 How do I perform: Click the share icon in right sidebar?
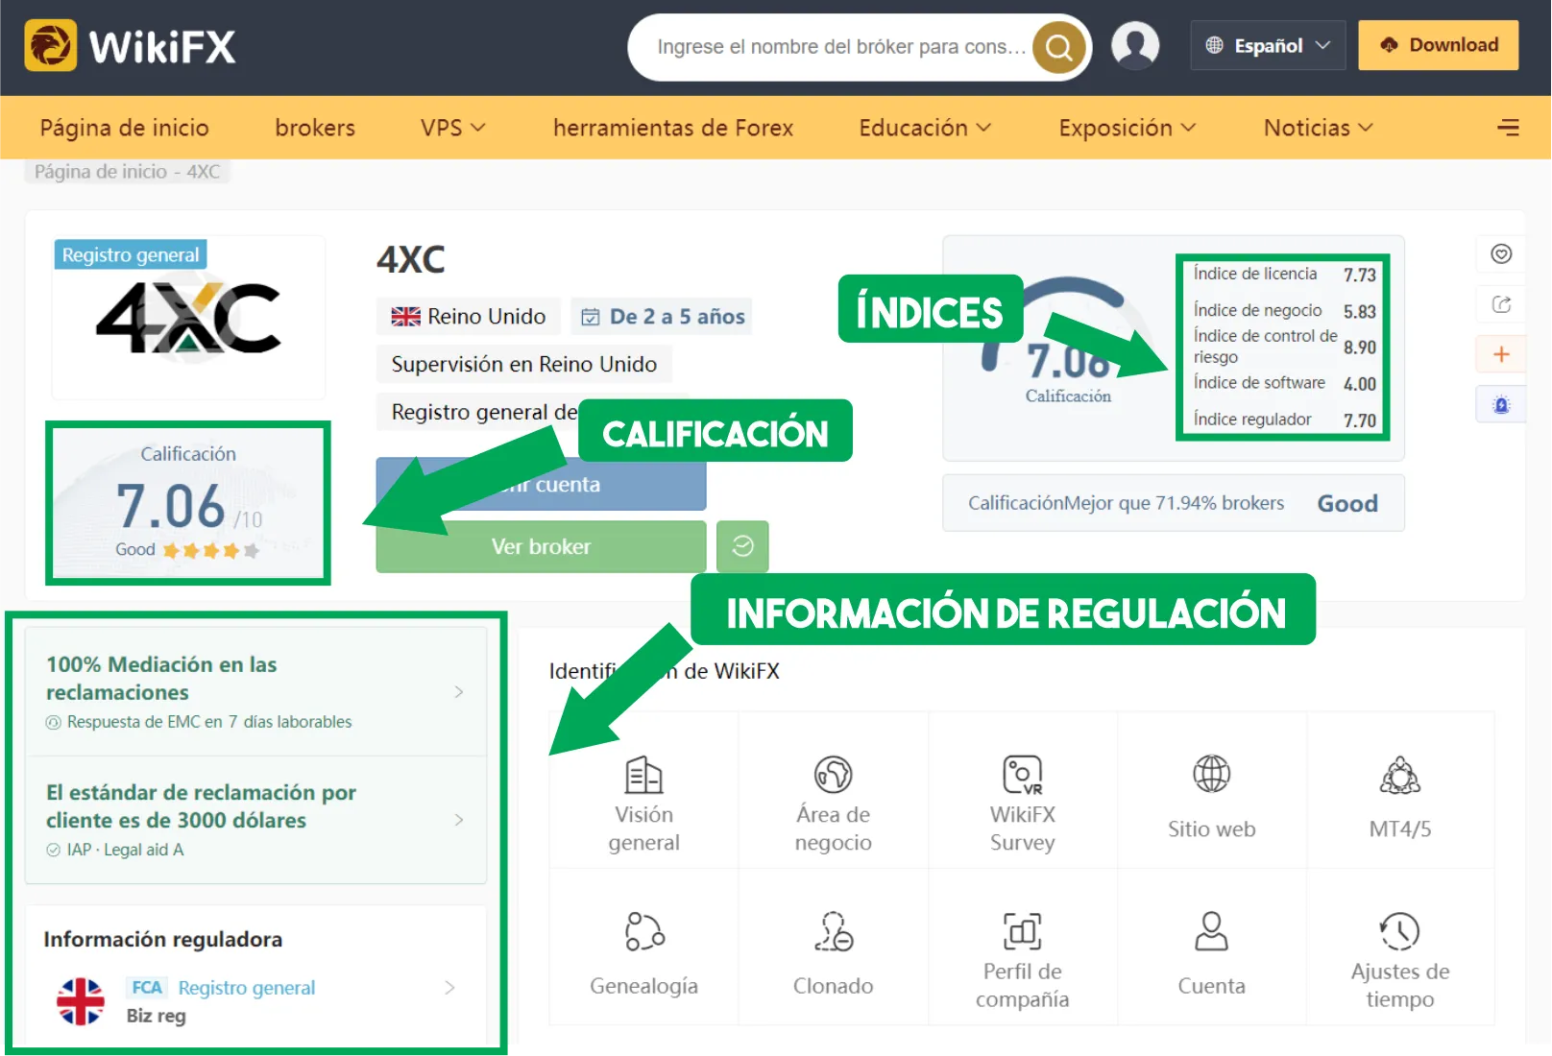[1501, 304]
